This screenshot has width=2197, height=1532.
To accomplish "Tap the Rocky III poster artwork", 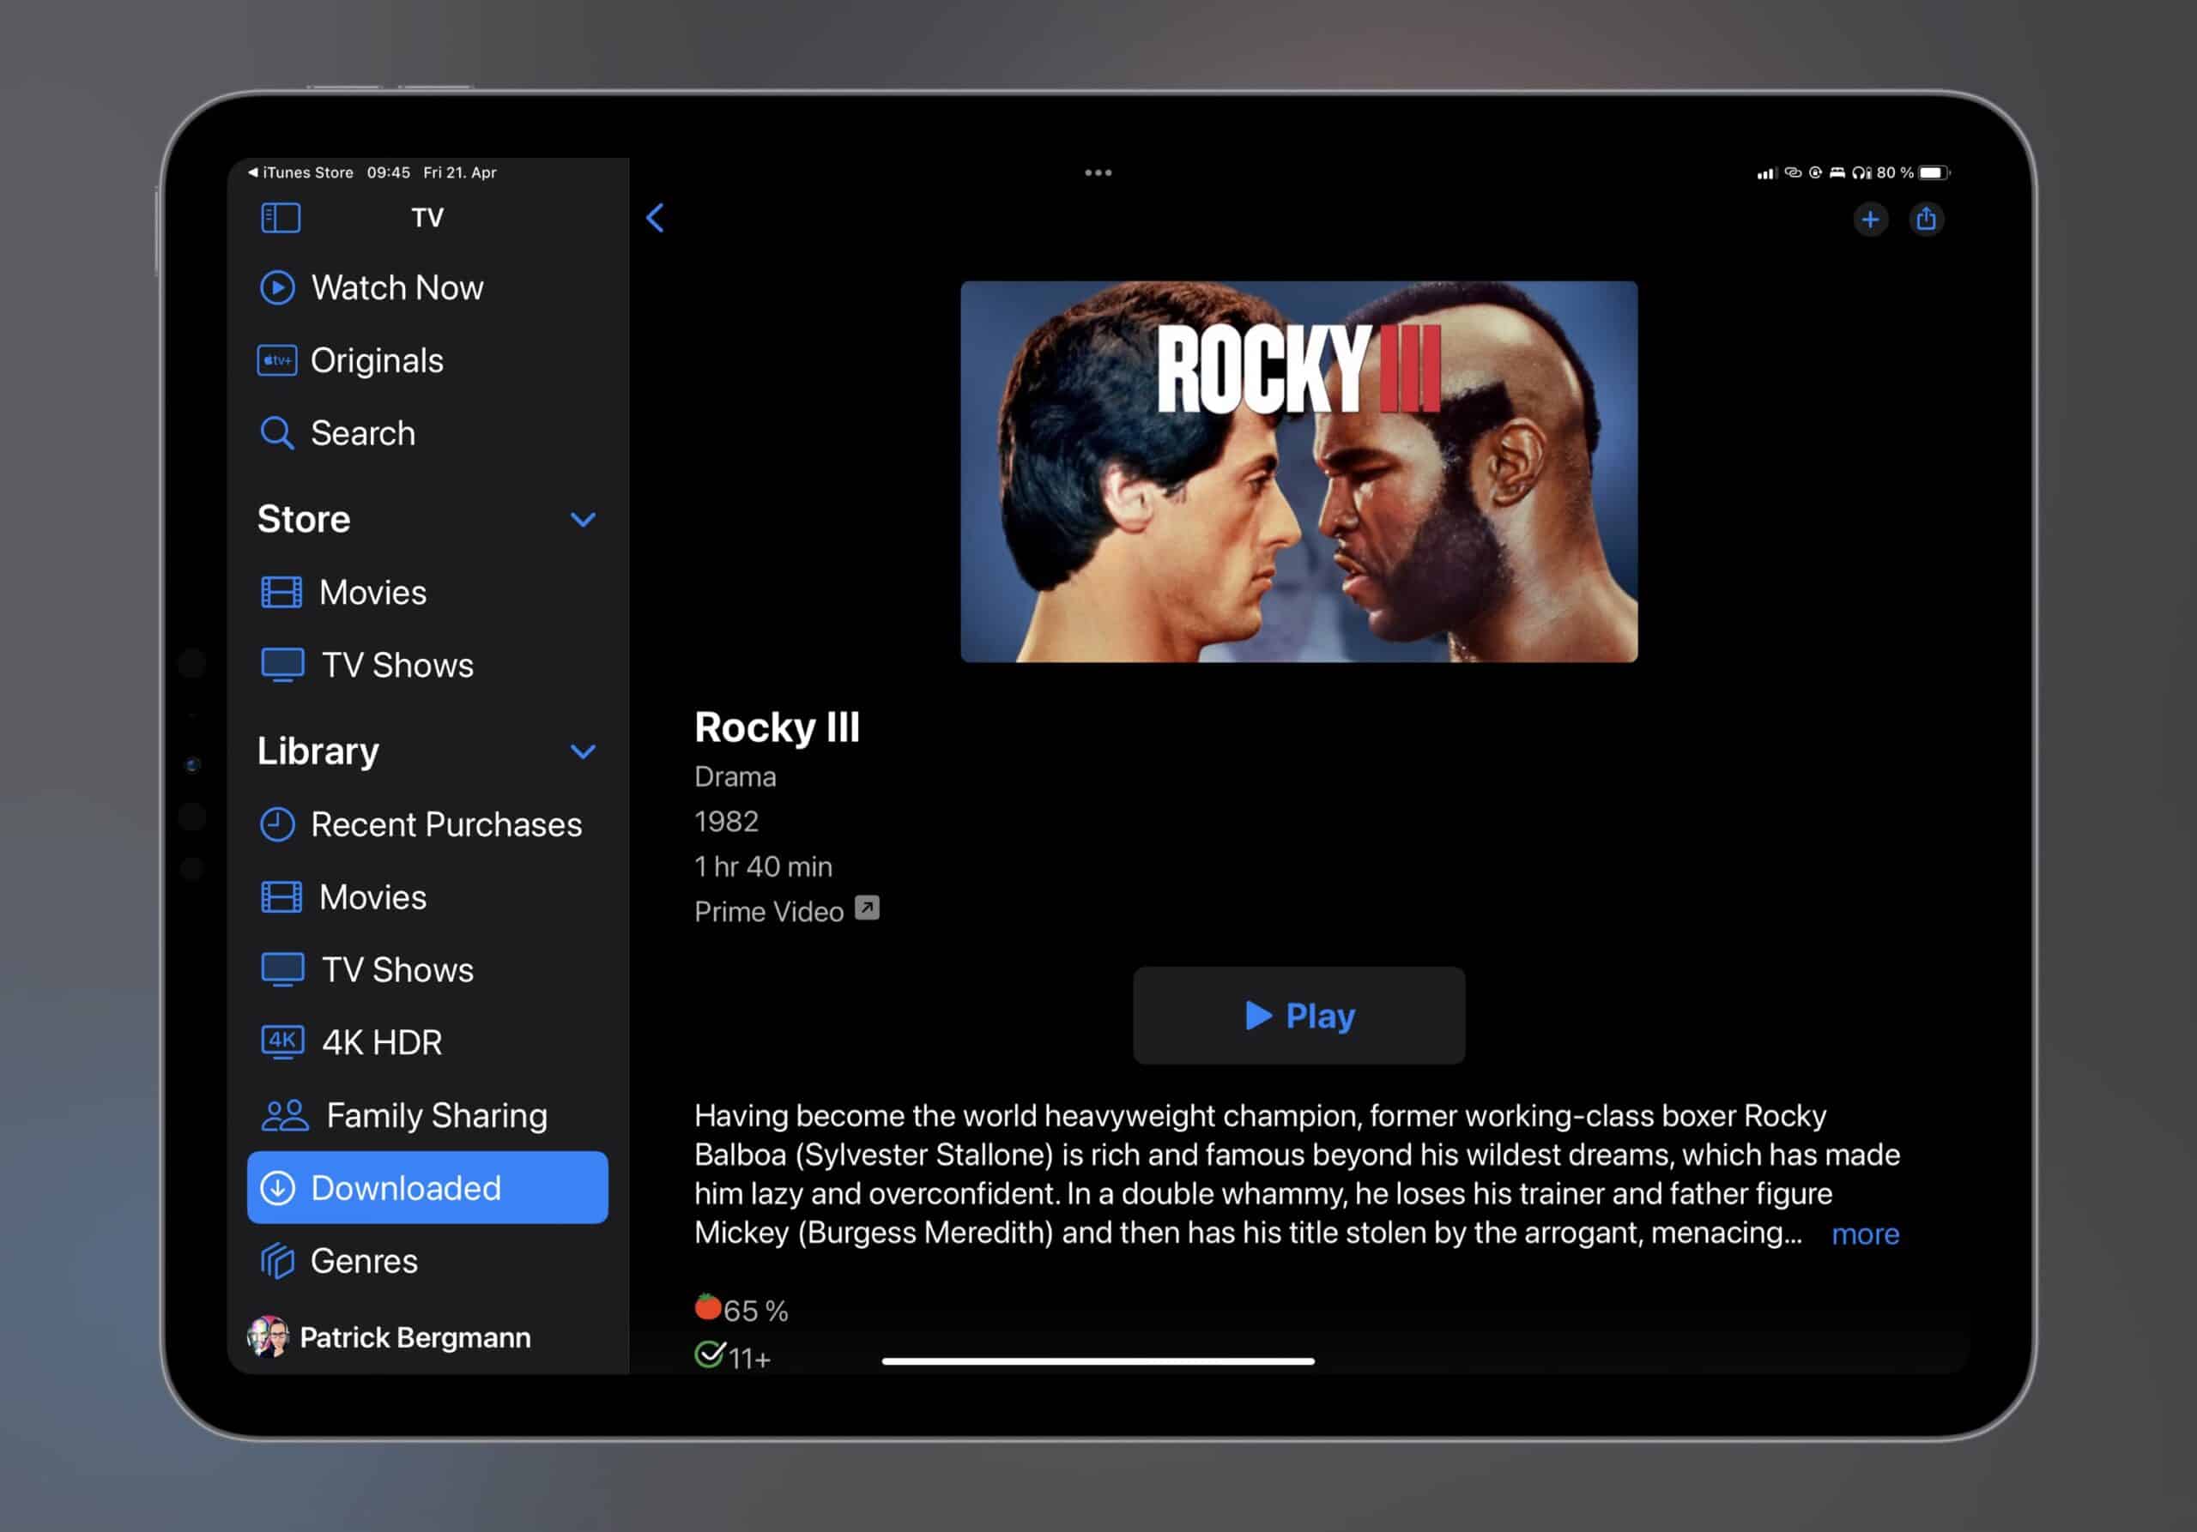I will click(1299, 472).
